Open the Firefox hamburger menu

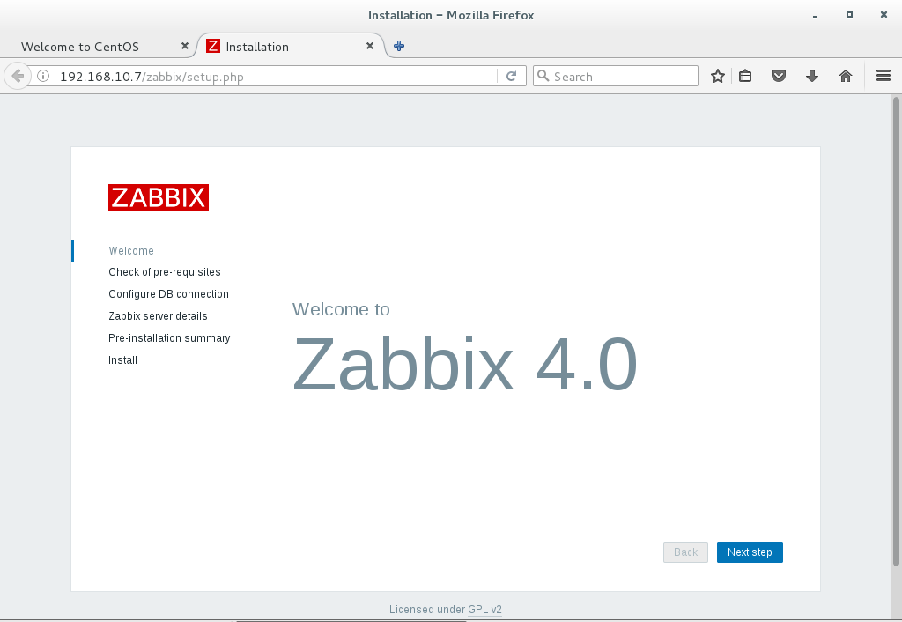[x=883, y=76]
